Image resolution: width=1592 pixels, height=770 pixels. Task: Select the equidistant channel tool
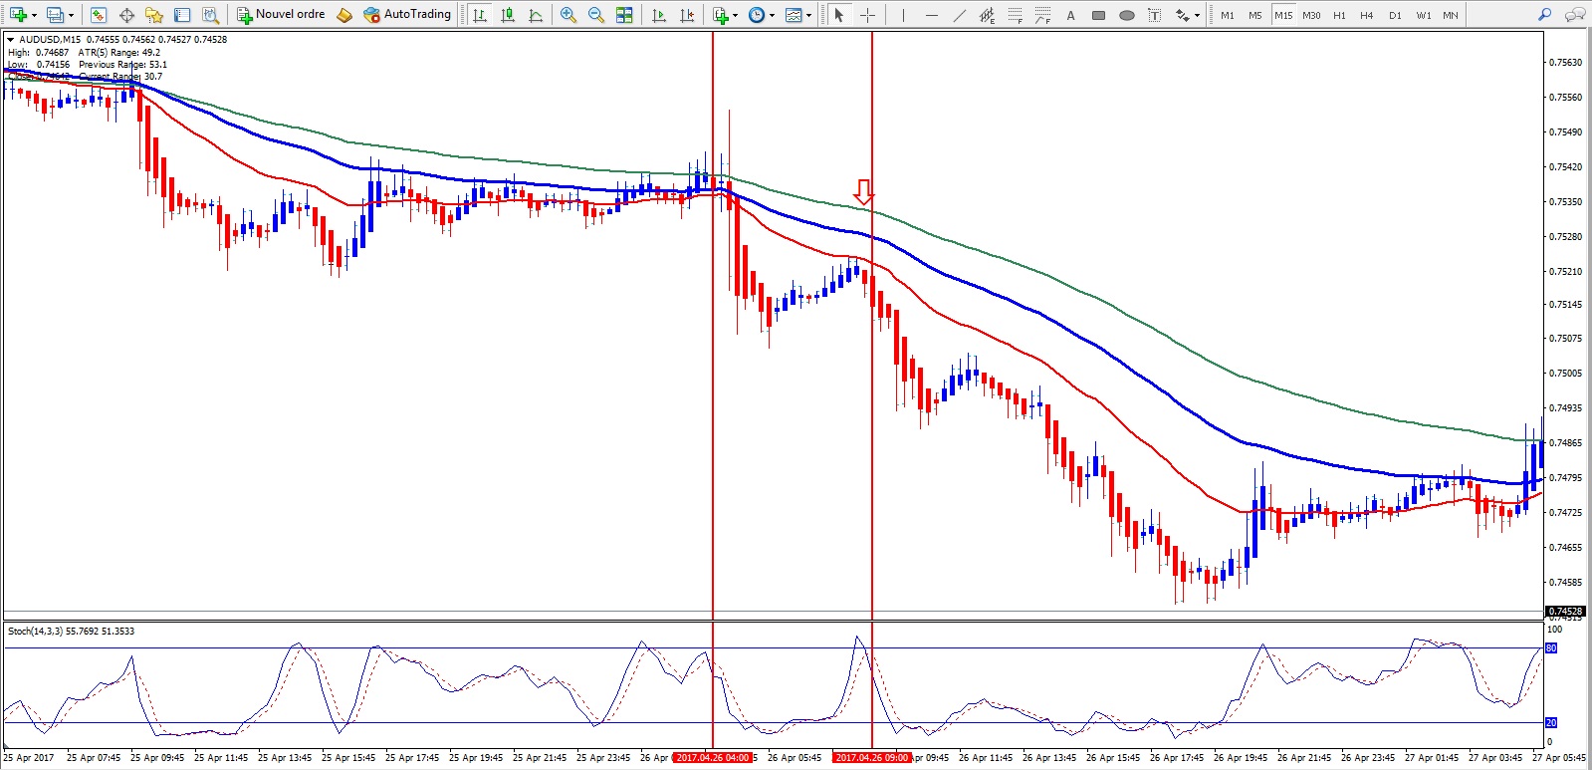(x=987, y=15)
